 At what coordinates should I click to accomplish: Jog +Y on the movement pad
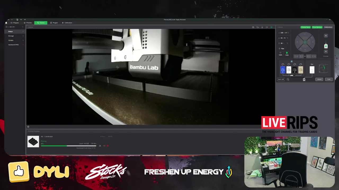305,34
